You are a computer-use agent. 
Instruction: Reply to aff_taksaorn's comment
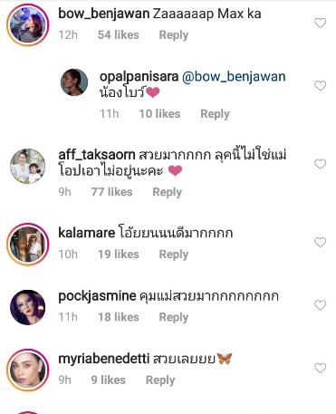point(167,192)
